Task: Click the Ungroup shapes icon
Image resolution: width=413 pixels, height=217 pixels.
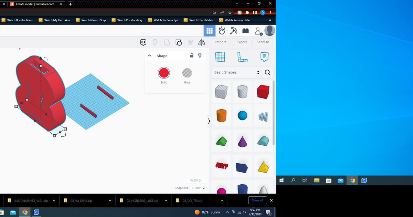Action: [x=179, y=42]
